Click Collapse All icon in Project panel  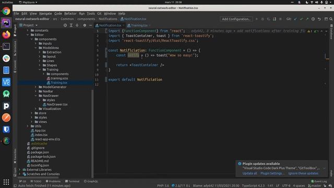pos(77,25)
